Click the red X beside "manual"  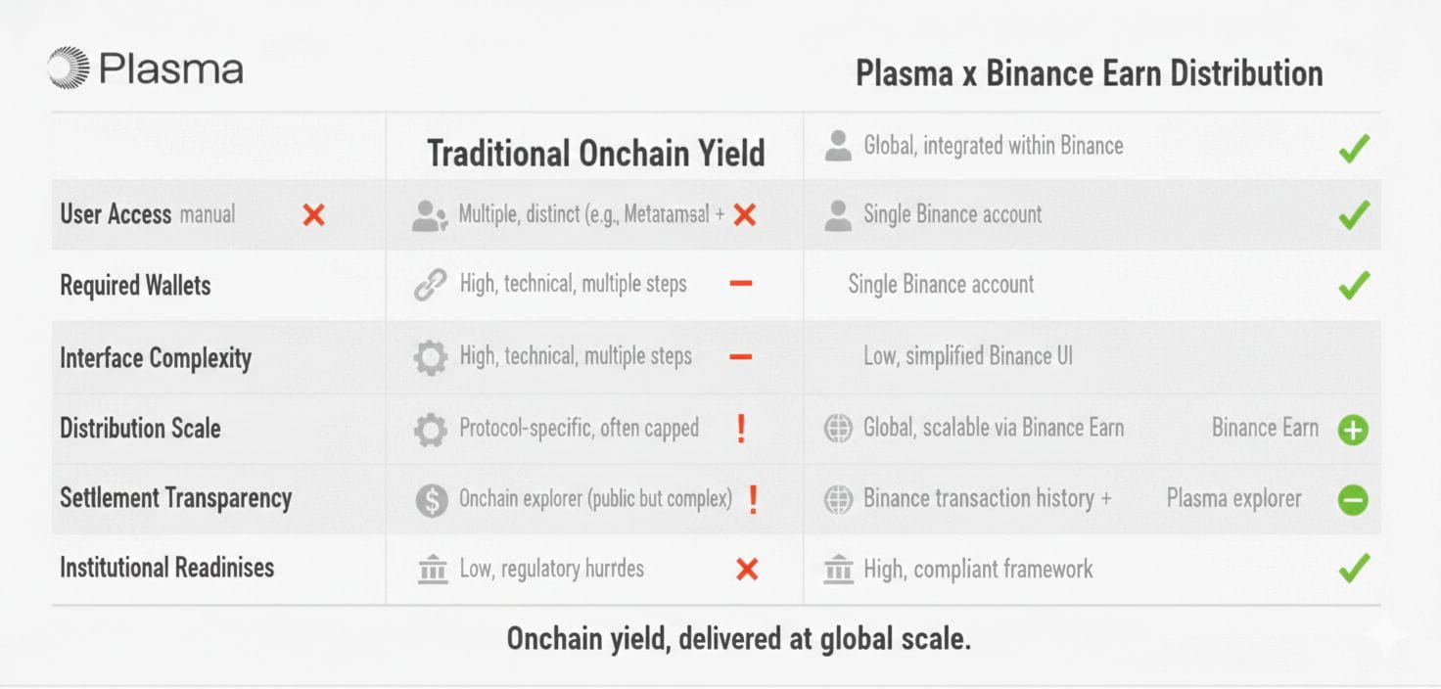coord(313,215)
